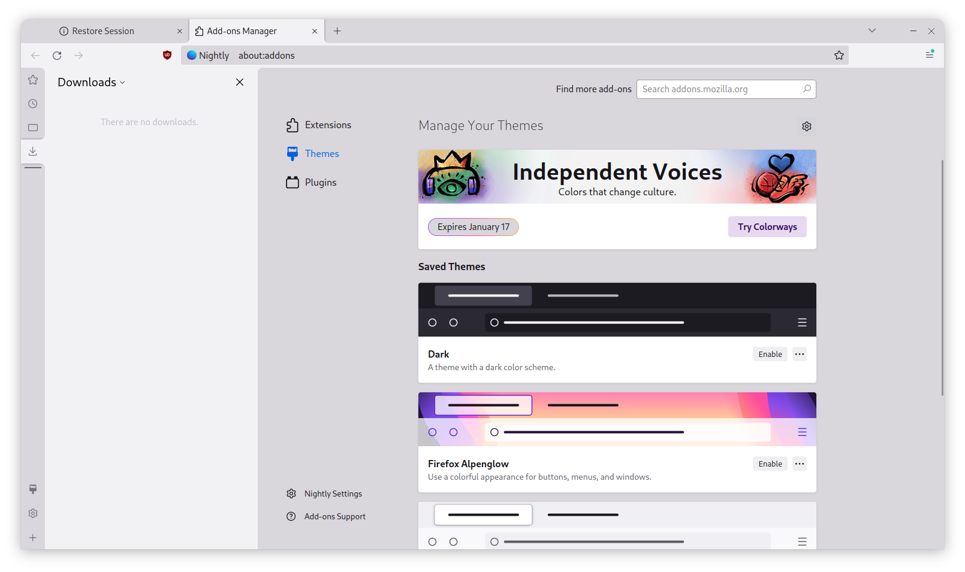
Task: Click the page vertical scrollbar
Action: pyautogui.click(x=942, y=277)
